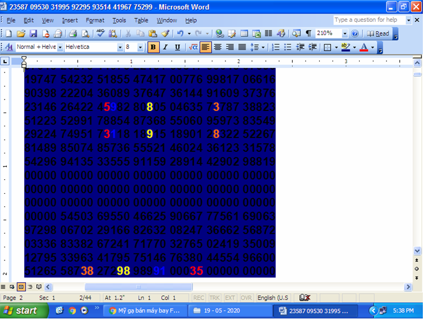The image size is (424, 319).
Task: Click the Windows start button
Action: pos(24,310)
